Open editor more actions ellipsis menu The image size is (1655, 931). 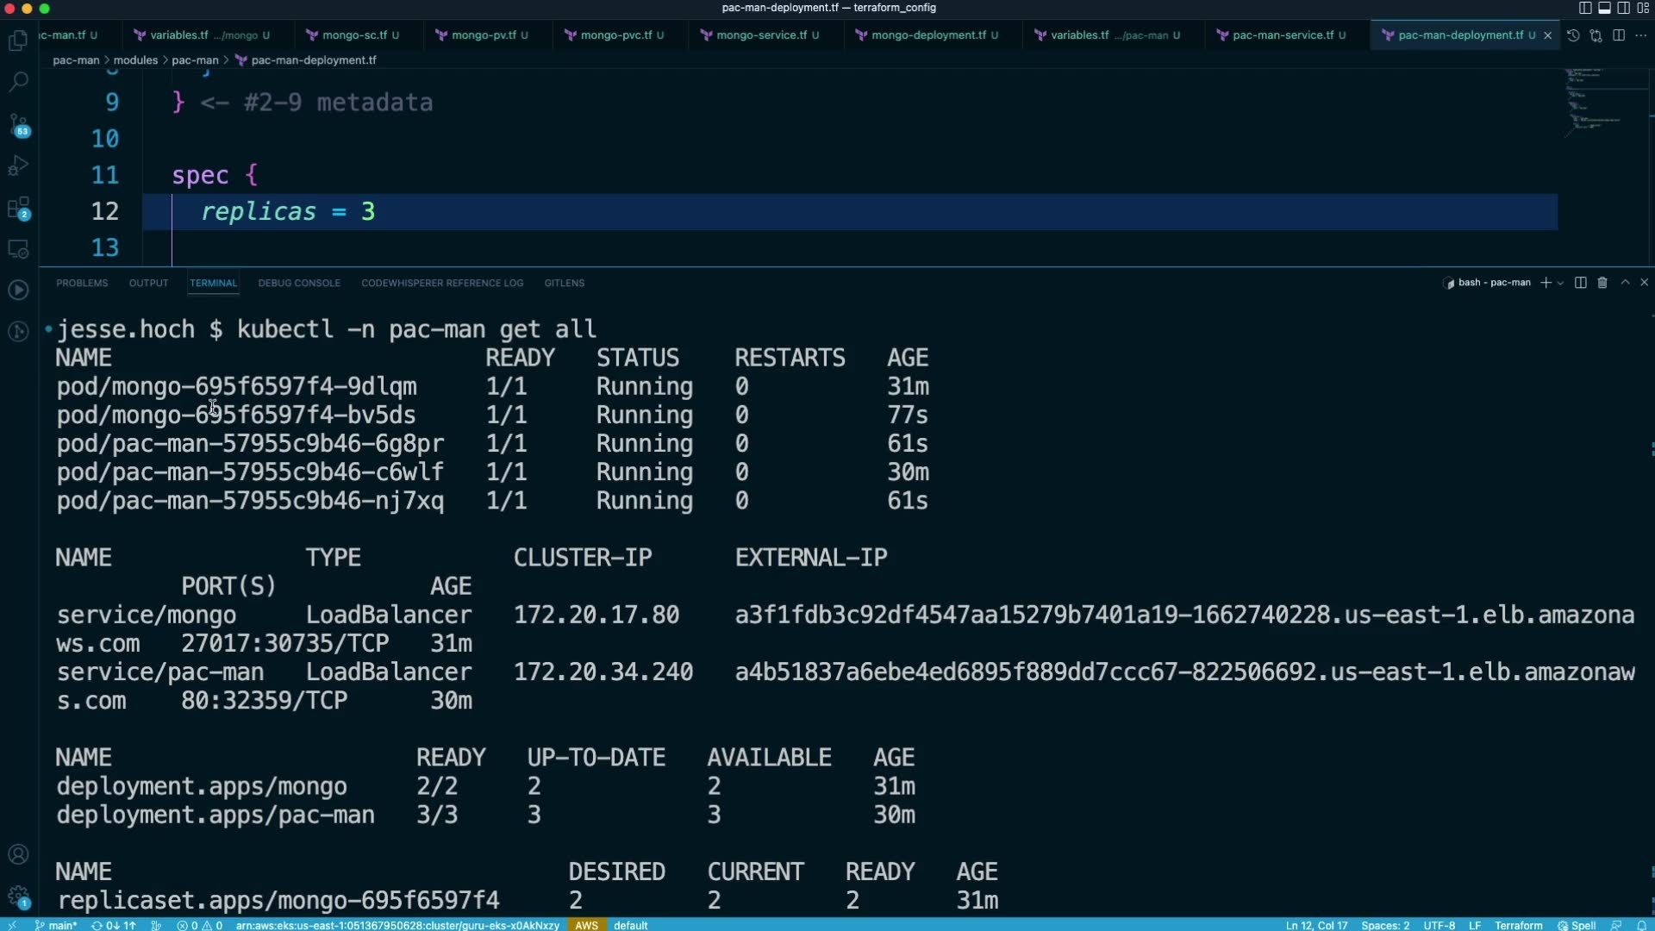pyautogui.click(x=1640, y=35)
